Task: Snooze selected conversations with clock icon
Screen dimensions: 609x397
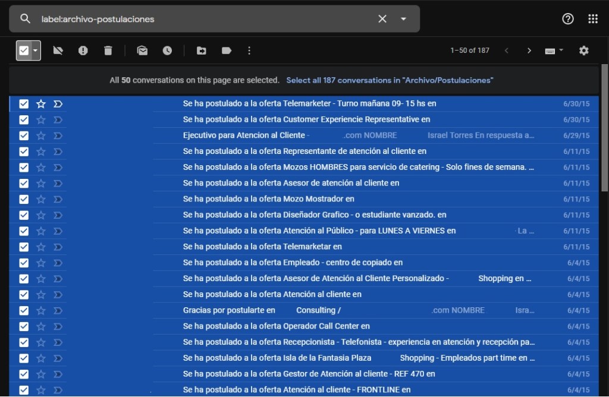Action: [x=167, y=51]
